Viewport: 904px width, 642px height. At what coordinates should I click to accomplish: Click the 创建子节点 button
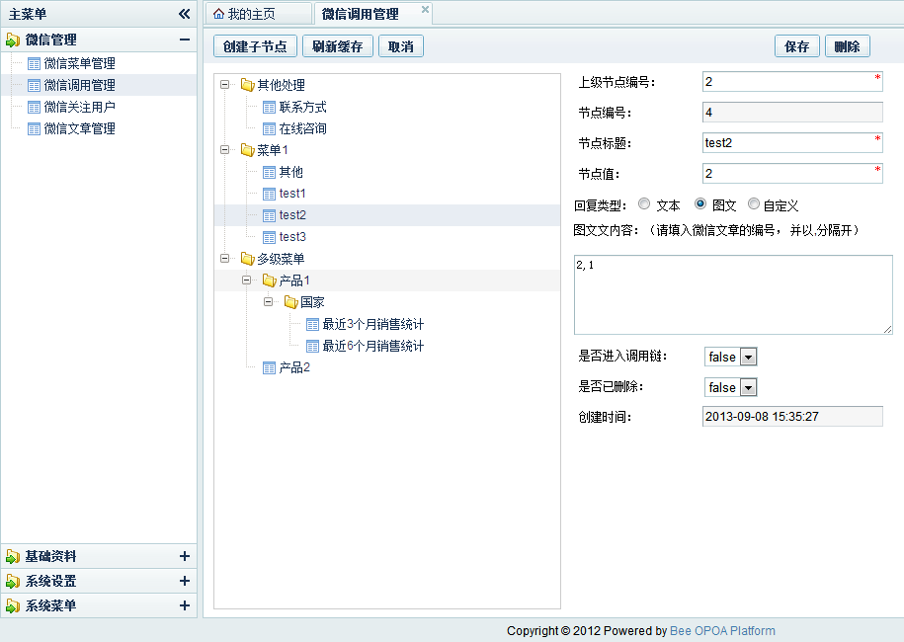[x=255, y=45]
